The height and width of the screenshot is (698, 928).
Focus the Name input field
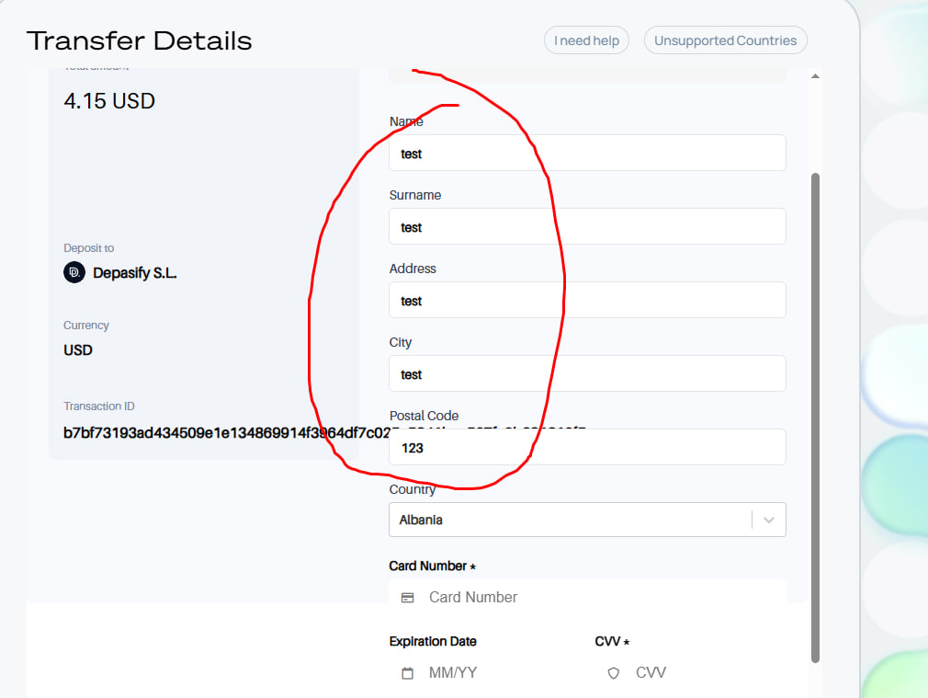coord(587,154)
